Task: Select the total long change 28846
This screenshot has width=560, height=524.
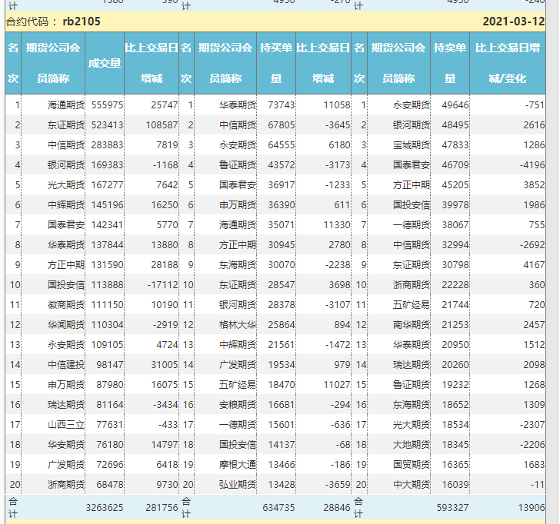Action: 337,507
